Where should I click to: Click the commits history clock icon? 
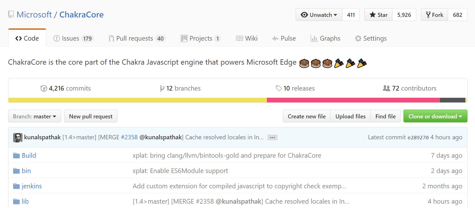[44, 88]
